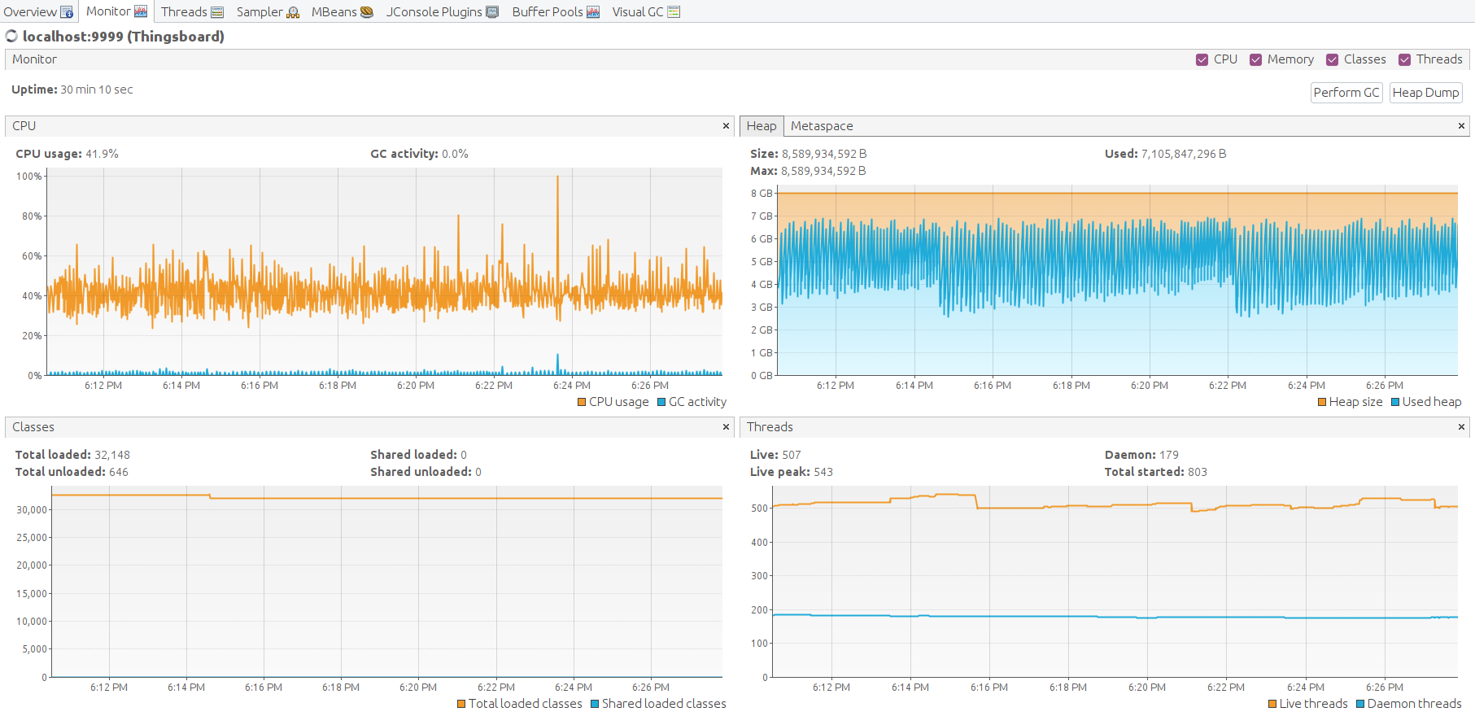The height and width of the screenshot is (716, 1475).
Task: Click the Monitor tab chart icon
Action: (x=141, y=11)
